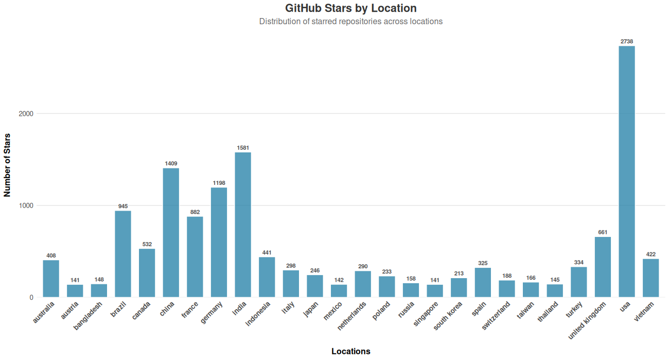This screenshot has height=360, width=669.
Task: Select the vietnam bar
Action: pos(650,278)
